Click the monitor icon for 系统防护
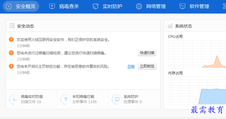 (117, 99)
